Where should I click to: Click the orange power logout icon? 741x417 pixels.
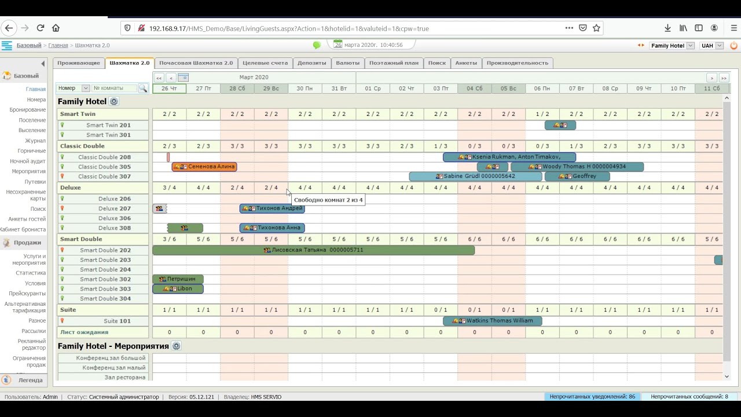pyautogui.click(x=733, y=45)
